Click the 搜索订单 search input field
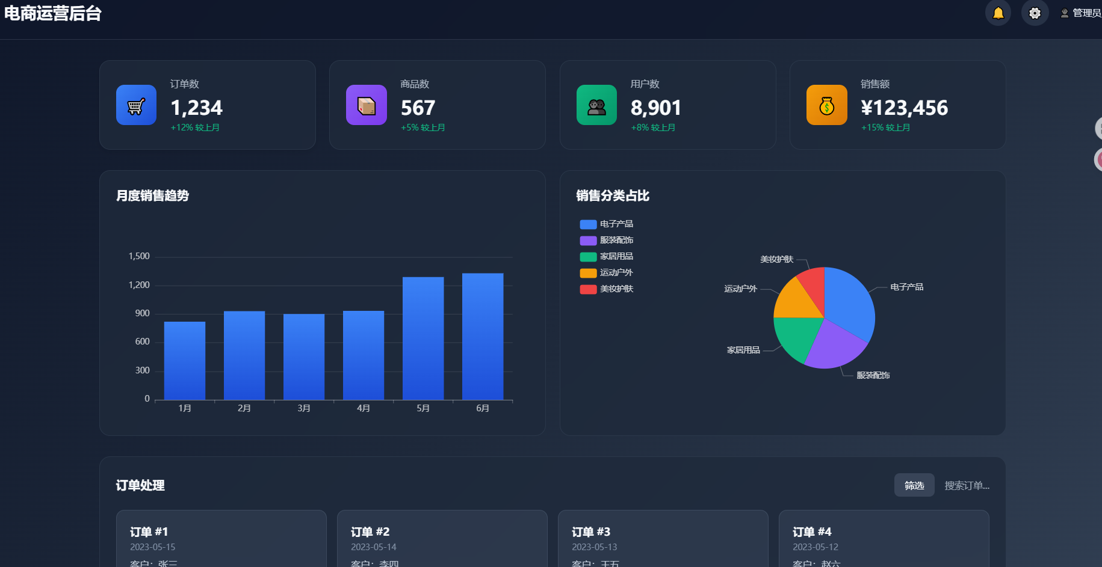This screenshot has width=1102, height=567. click(967, 485)
